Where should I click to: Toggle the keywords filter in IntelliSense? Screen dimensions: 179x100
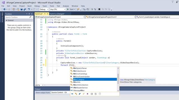point(96,94)
